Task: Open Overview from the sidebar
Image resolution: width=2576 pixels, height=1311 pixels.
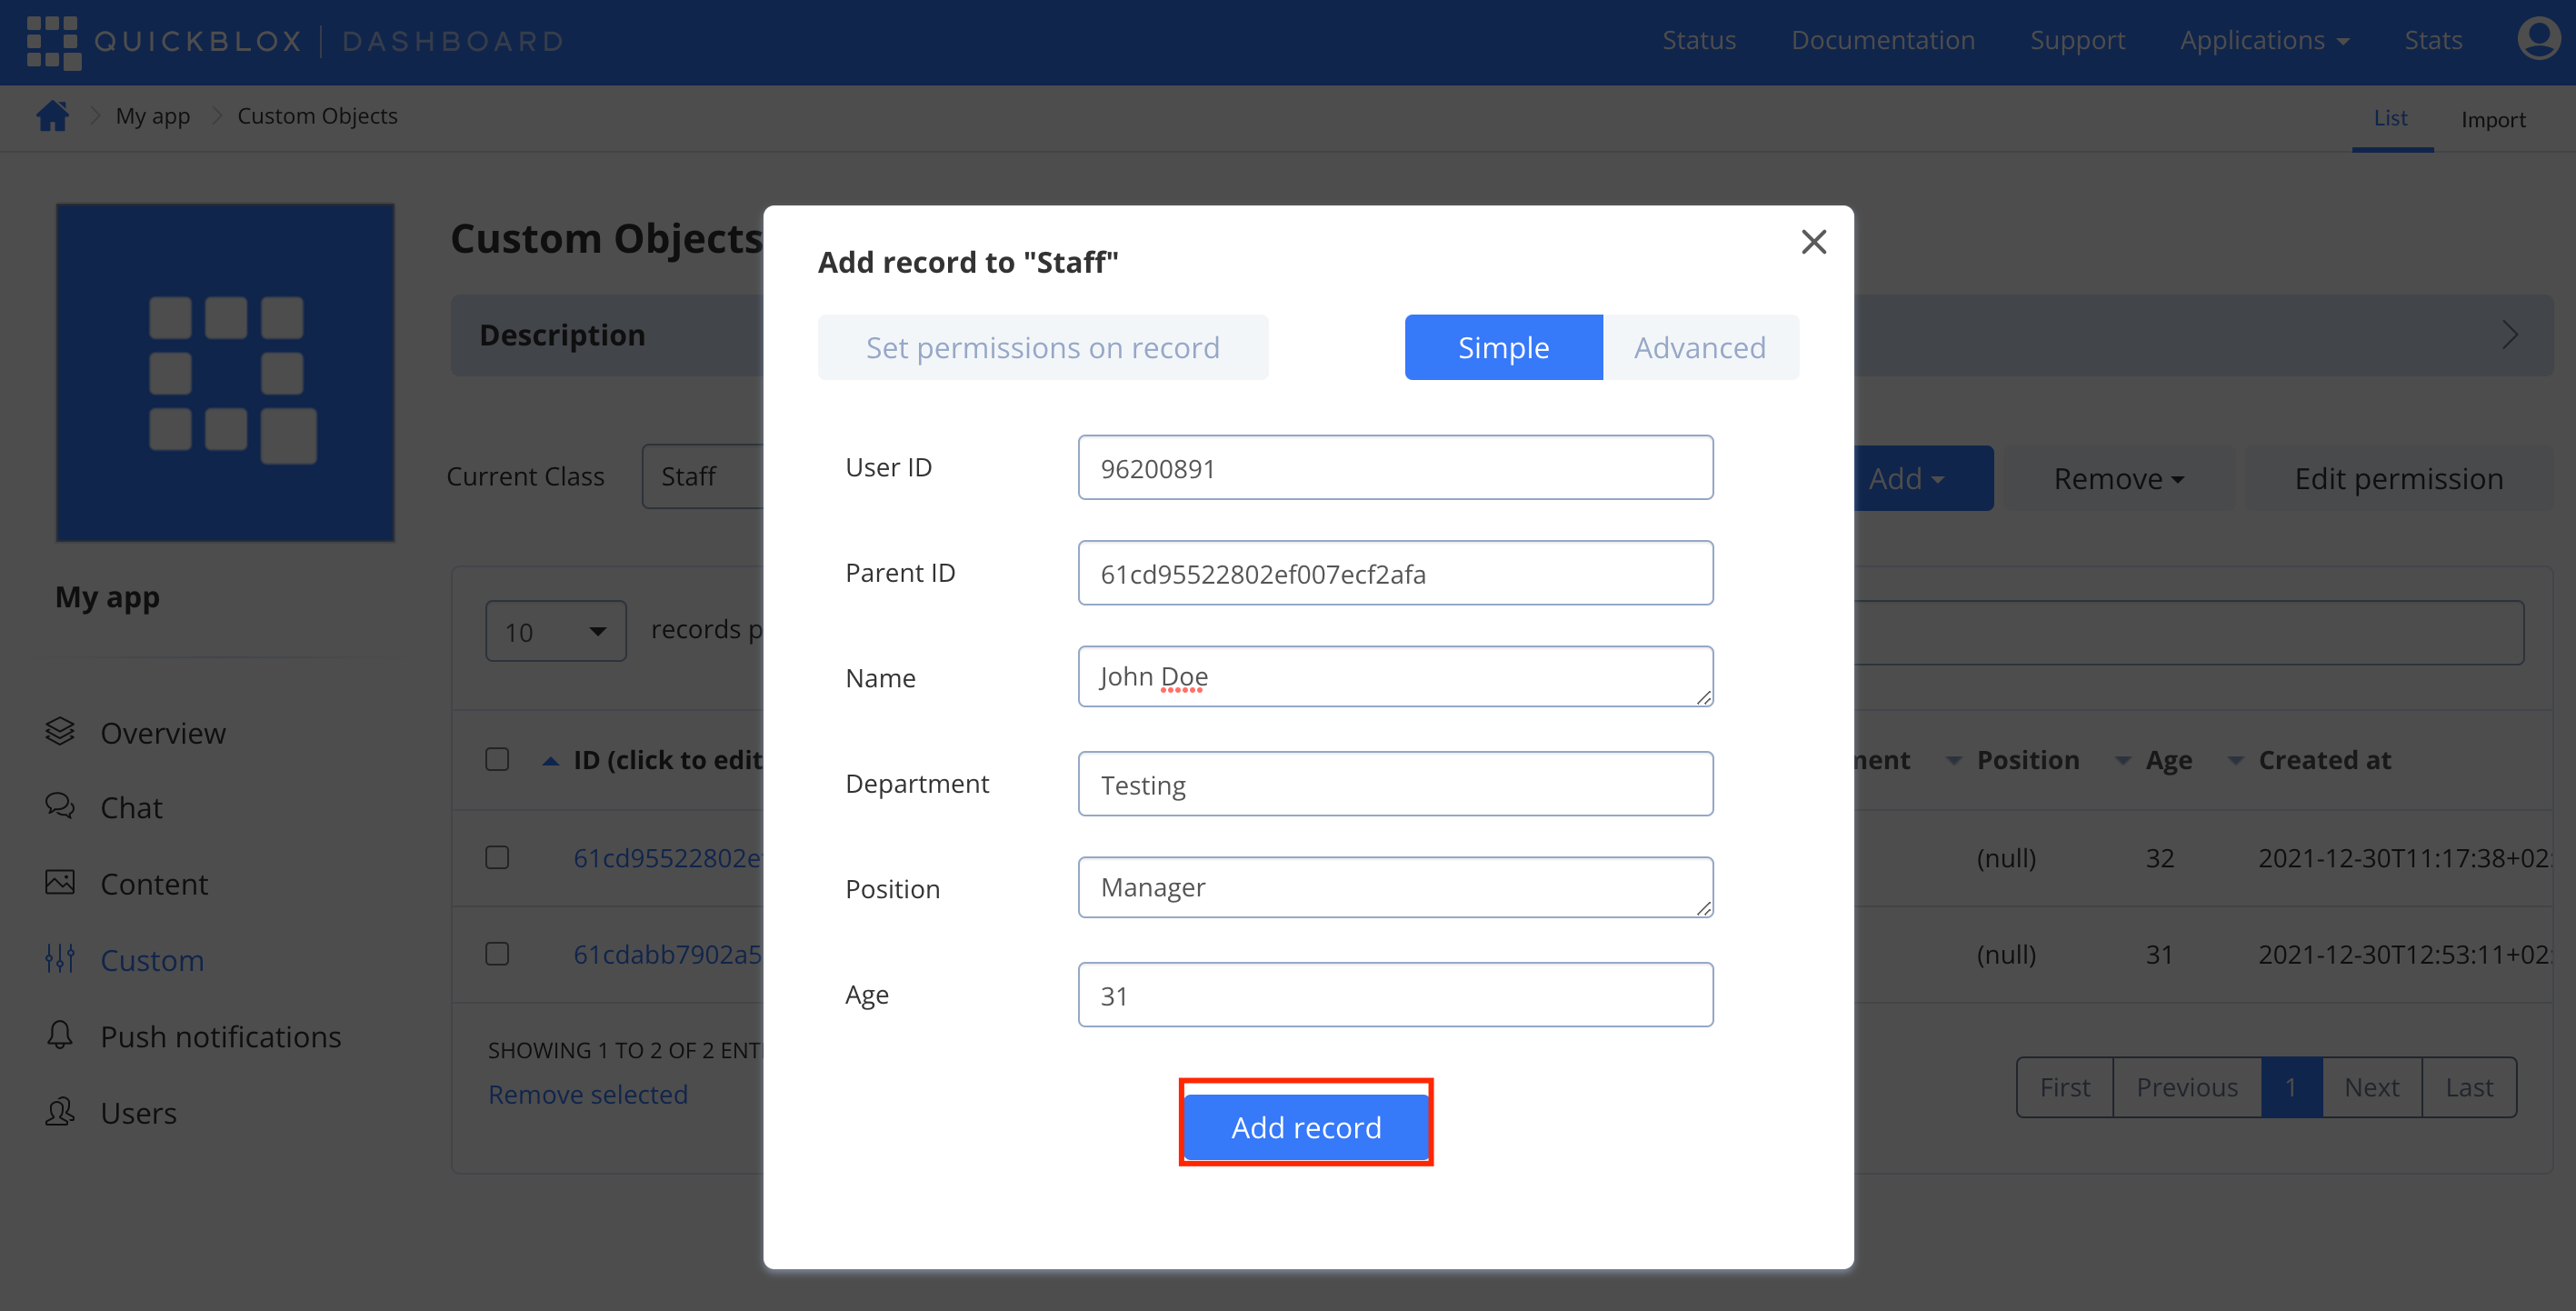Action: [x=162, y=733]
